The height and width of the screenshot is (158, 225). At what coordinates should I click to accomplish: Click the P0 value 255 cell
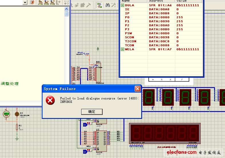tap(180, 17)
